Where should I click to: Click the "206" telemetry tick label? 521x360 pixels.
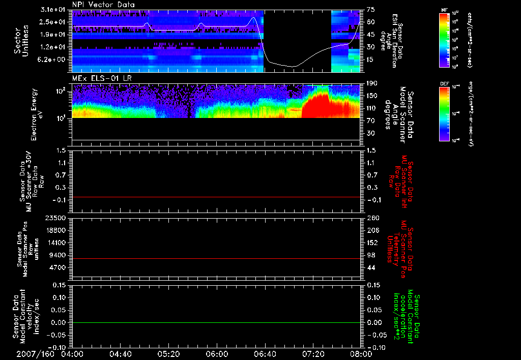tap(372, 230)
